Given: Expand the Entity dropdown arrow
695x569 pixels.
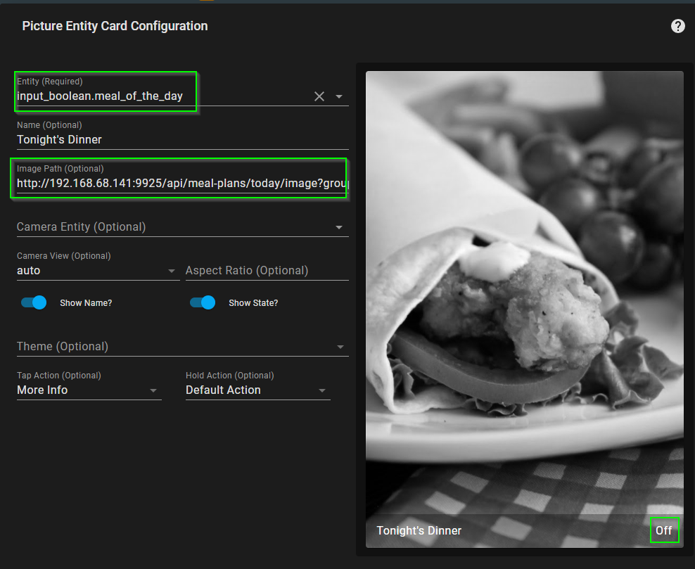Looking at the screenshot, I should coord(339,96).
